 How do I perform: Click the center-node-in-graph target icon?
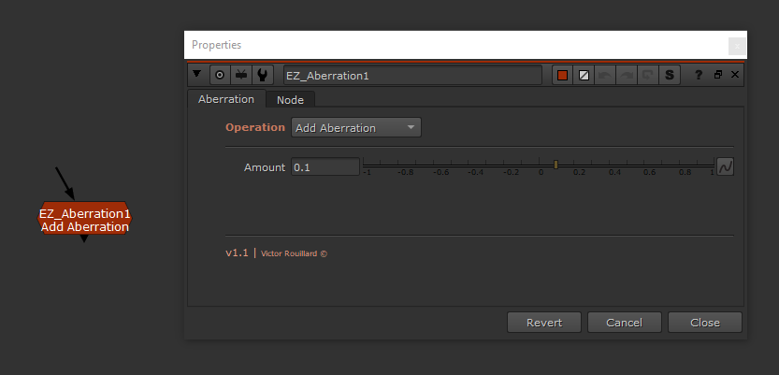tap(220, 76)
